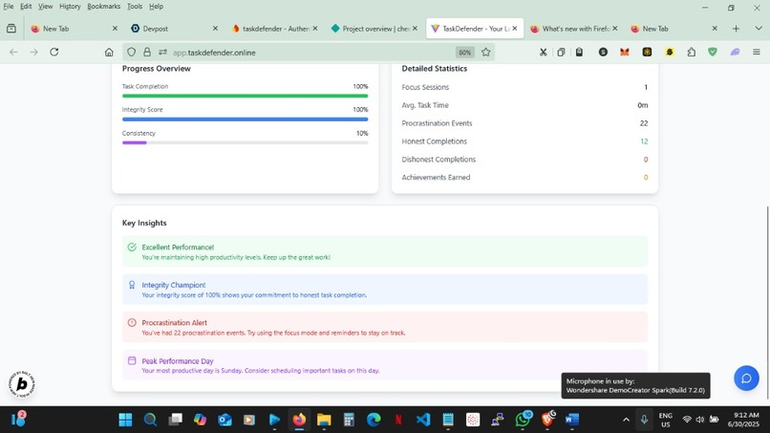This screenshot has width=770, height=433.
Task: Open the clock showing 9:12 AM
Action: 743,420
